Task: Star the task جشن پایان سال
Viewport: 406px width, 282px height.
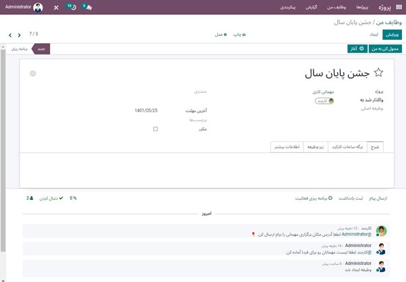Action: [378, 73]
